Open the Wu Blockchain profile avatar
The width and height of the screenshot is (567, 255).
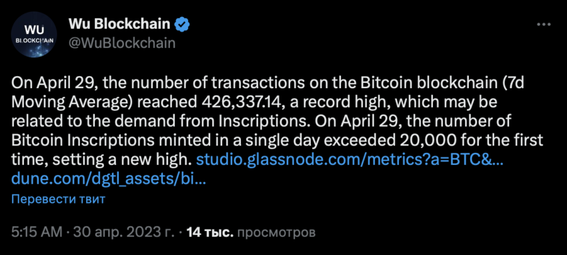pyautogui.click(x=34, y=34)
